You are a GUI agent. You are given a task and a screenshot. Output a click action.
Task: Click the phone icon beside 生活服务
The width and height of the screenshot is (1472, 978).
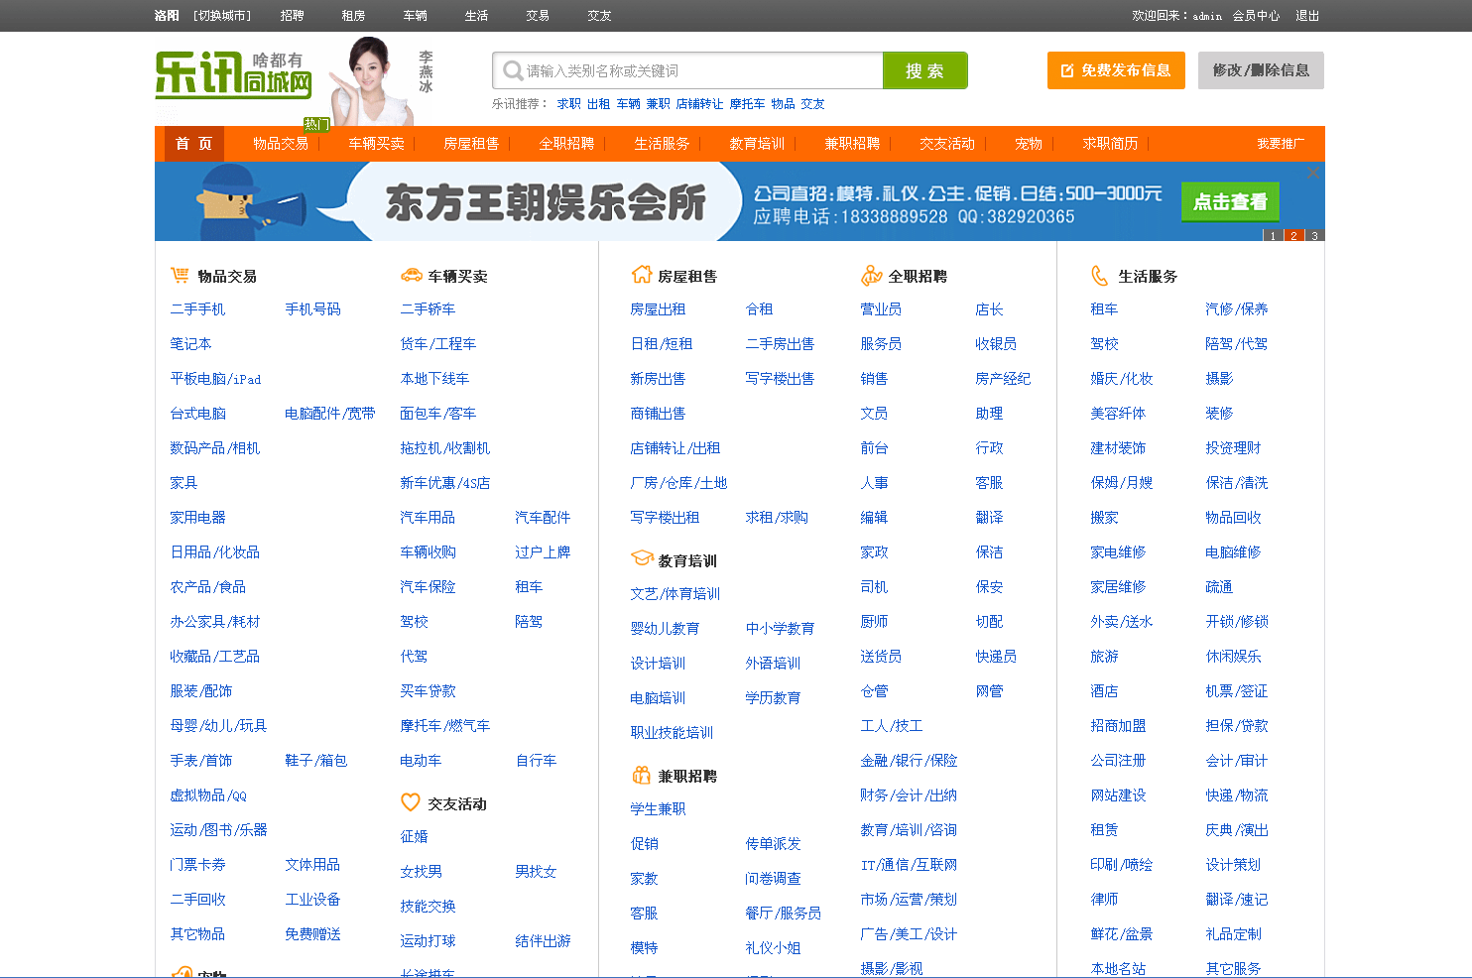pyautogui.click(x=1100, y=275)
